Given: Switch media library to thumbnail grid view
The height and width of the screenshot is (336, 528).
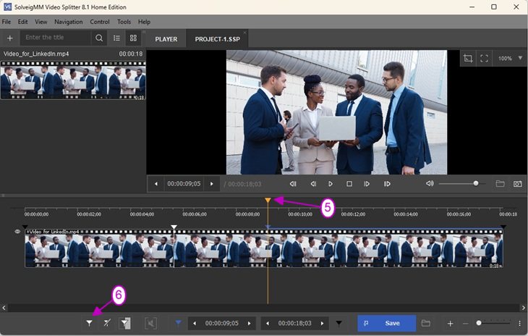Looking at the screenshot, I should point(133,38).
